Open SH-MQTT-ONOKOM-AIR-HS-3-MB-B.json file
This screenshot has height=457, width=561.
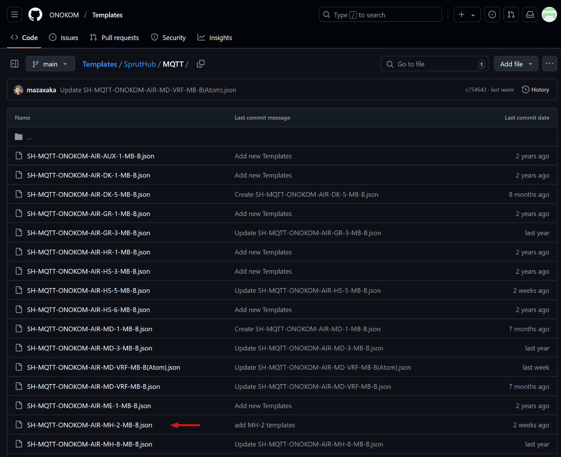coord(88,271)
